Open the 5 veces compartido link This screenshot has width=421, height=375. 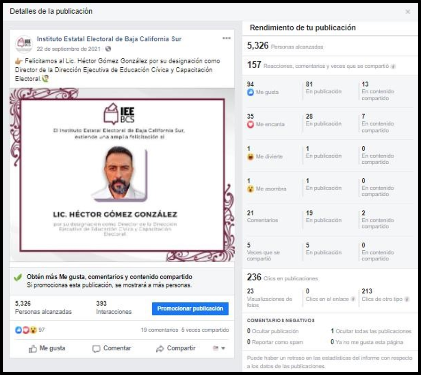click(x=205, y=330)
